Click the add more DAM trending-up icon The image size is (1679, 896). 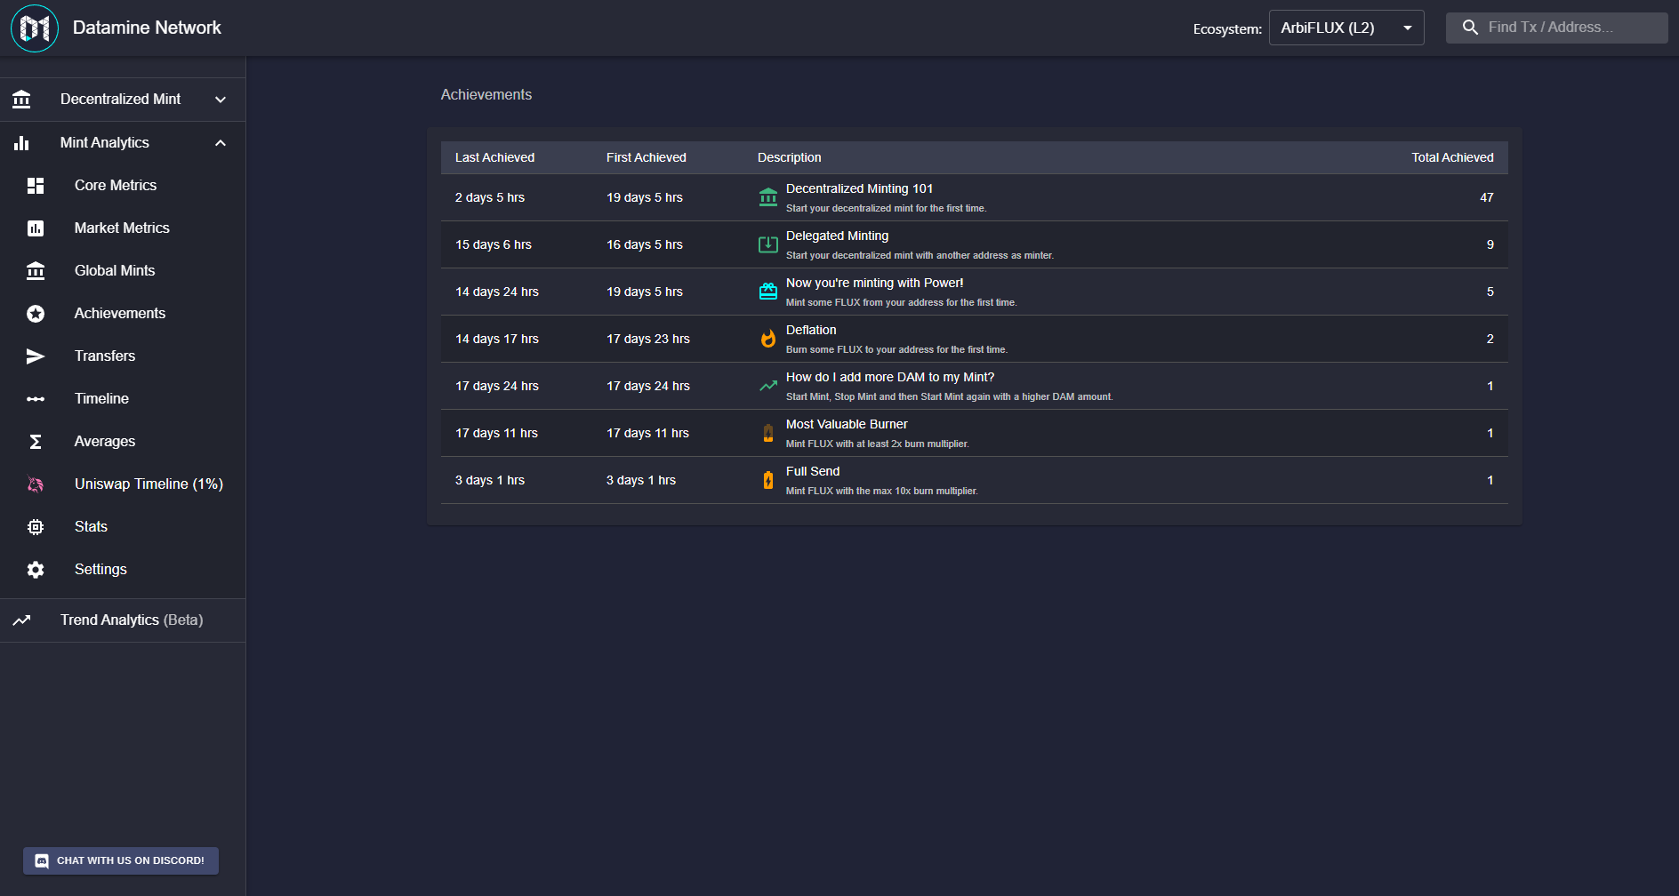click(768, 386)
